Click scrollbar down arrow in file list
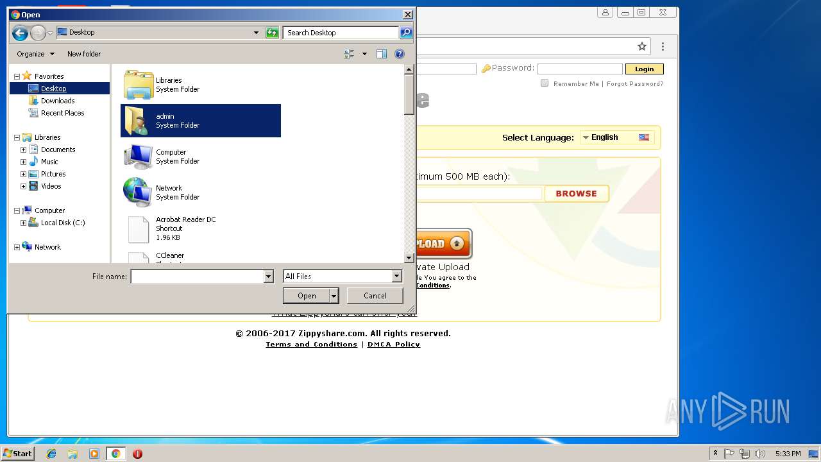Viewport: 821px width, 462px height. [409, 258]
